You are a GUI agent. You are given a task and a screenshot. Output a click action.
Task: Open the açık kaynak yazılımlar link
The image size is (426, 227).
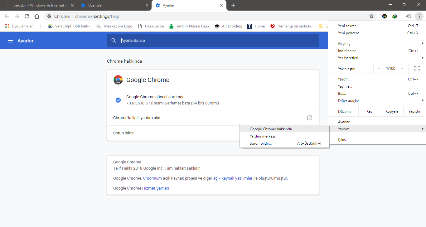click(x=233, y=178)
